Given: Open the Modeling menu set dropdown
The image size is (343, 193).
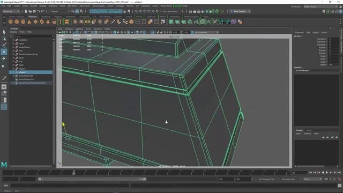Looking at the screenshot, I should (x=11, y=11).
